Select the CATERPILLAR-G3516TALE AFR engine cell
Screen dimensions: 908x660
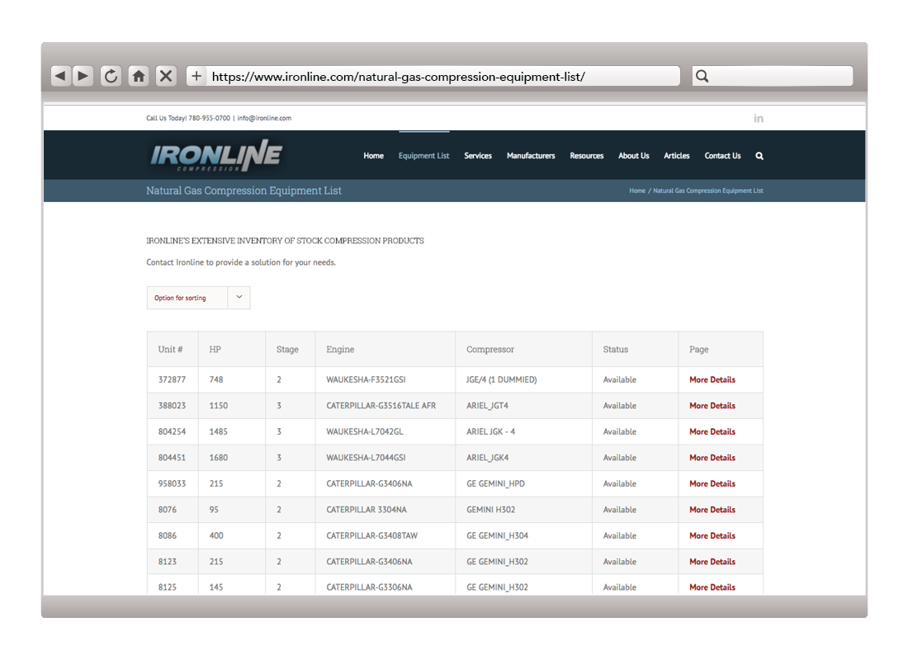point(385,406)
